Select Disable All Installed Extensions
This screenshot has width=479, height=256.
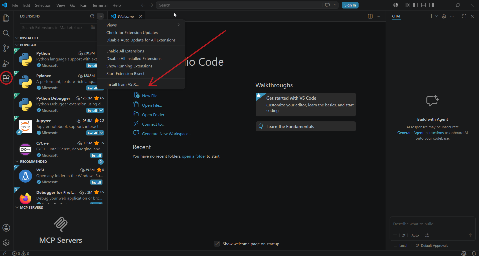[141, 58]
